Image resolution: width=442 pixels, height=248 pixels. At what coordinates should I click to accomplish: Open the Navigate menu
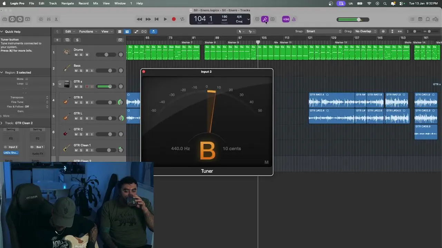point(68,3)
